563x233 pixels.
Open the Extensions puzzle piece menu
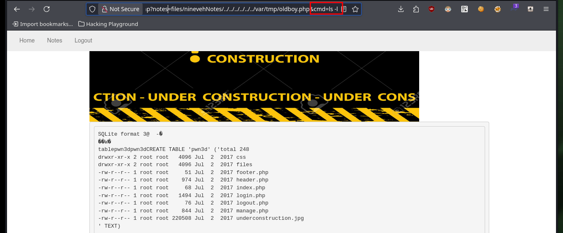coord(416,9)
